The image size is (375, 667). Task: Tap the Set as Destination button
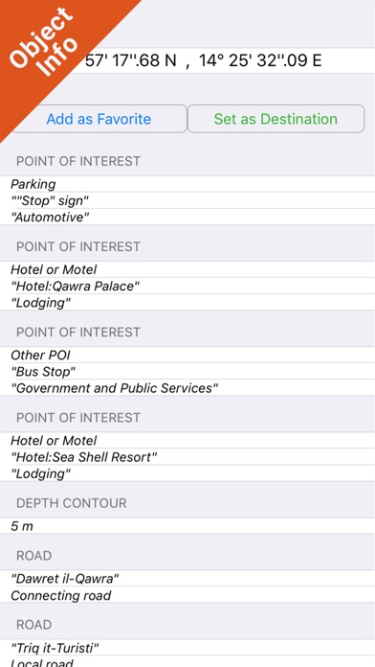click(x=276, y=119)
